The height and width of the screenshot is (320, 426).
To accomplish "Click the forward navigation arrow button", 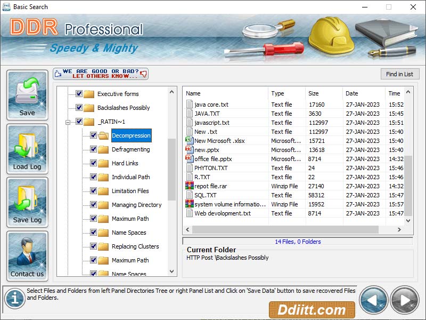I will tap(404, 300).
